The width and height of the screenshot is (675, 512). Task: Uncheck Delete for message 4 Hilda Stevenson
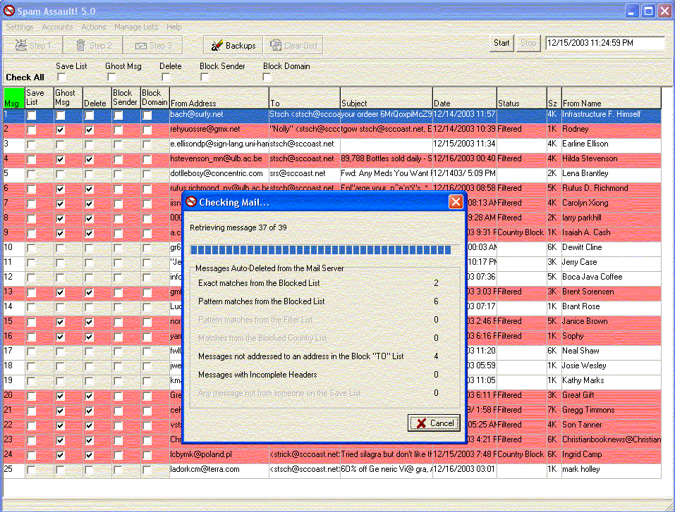coord(89,159)
